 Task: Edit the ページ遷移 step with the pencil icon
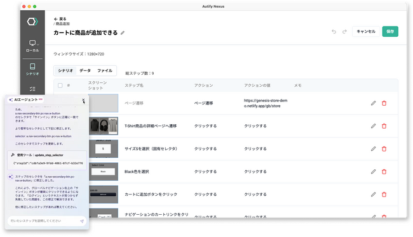(373, 103)
